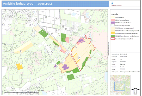
Task: Click the red-outlined LandschapsTypeZoekgebied swatch
Action: pos(113,39)
